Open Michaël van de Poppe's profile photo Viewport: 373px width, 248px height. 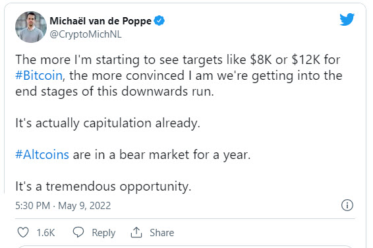(x=31, y=27)
